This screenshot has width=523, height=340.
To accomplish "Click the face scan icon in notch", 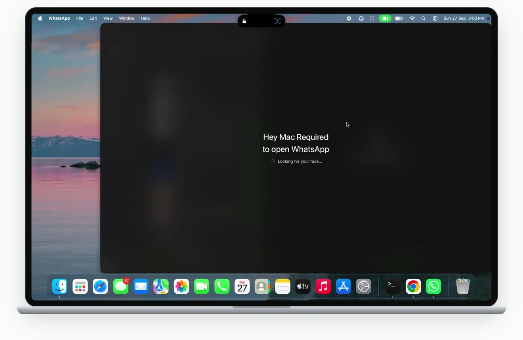I will tap(277, 21).
